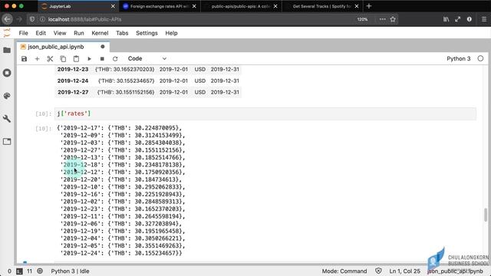Open the Tabs menu
The height and width of the screenshot is (276, 491).
tap(122, 33)
